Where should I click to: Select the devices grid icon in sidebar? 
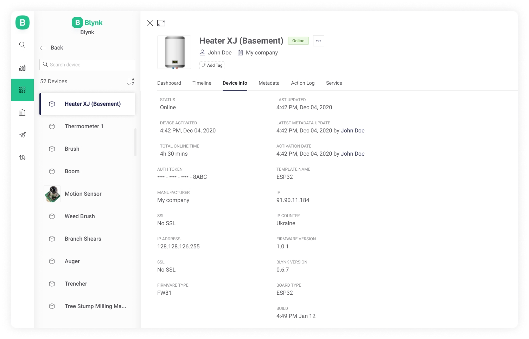[22, 90]
